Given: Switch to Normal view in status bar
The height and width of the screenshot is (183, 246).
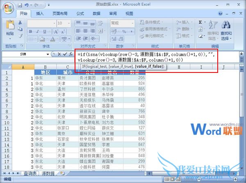Looking at the screenshot, I should (x=167, y=179).
